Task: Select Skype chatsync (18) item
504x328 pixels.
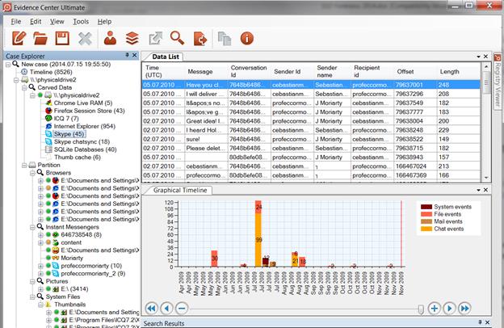Action: point(82,142)
